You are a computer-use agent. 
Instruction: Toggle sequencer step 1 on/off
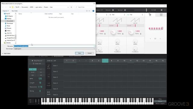67,61
